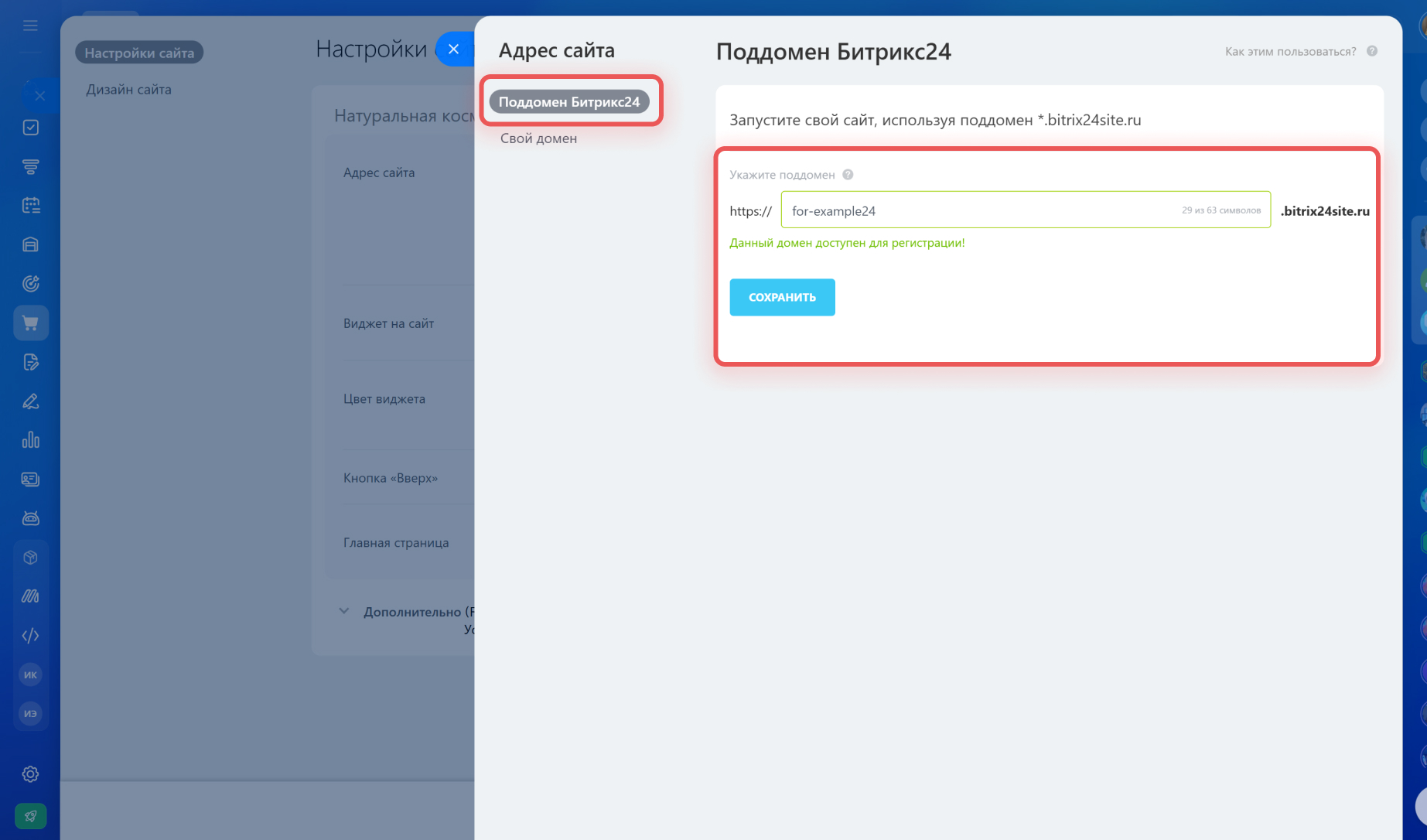
Task: Click the help icon beside Как этим пользоваться
Action: [1372, 51]
